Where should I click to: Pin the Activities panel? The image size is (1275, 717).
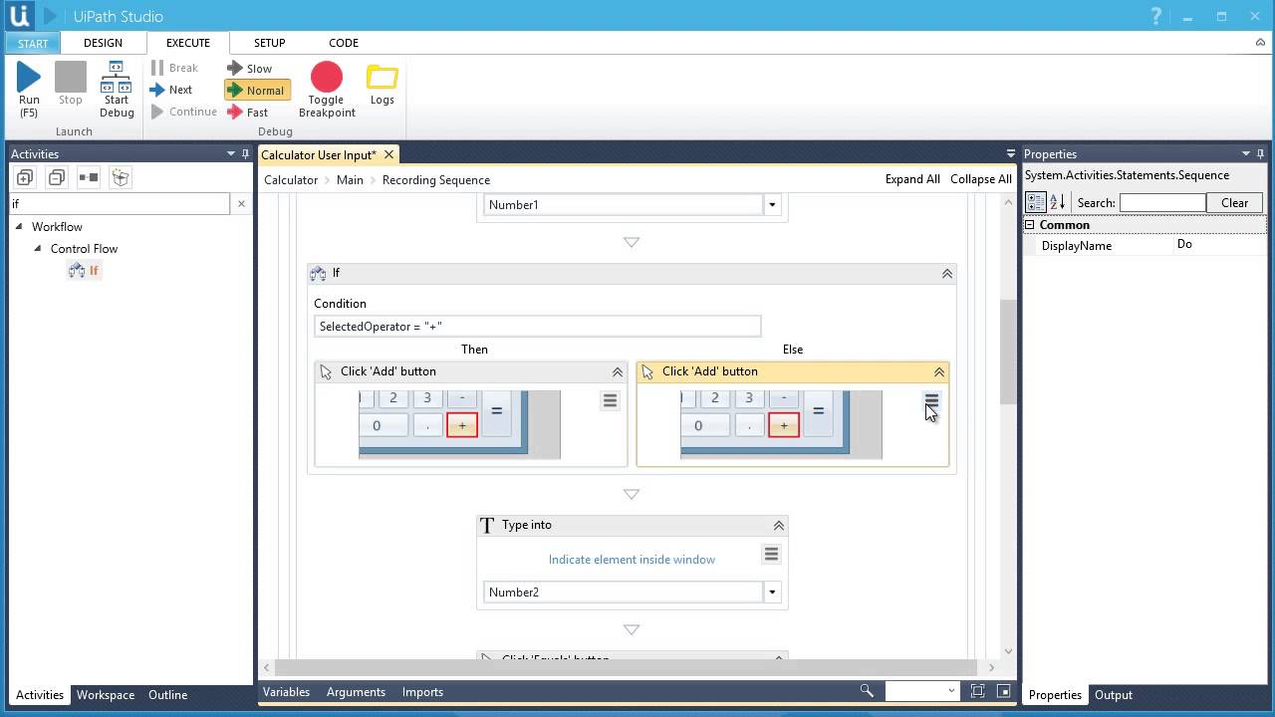pos(245,154)
